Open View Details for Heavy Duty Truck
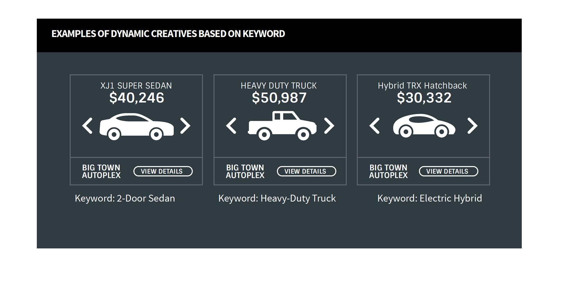 pyautogui.click(x=307, y=171)
